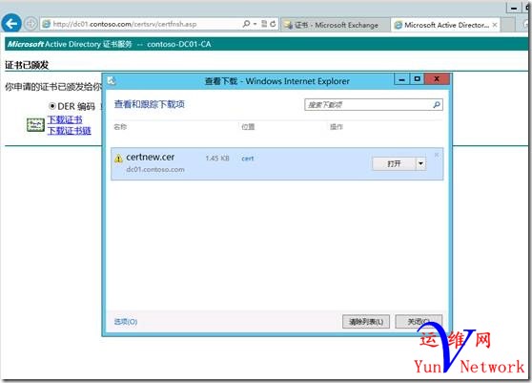Screen dimensions: 532x383
Task: Go back with the browser back arrow
Action: coord(10,24)
